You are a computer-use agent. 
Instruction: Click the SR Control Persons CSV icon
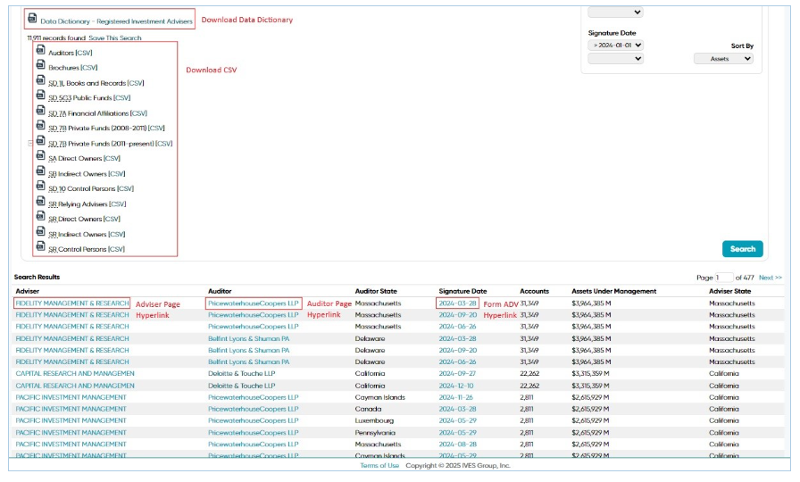coord(41,246)
